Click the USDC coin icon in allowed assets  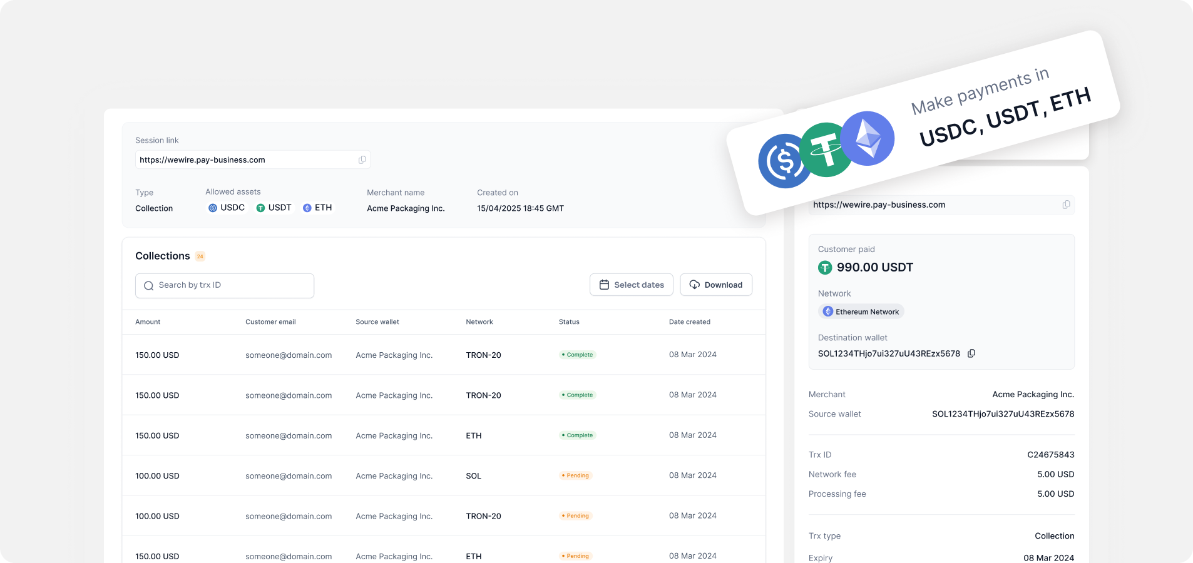(x=213, y=208)
